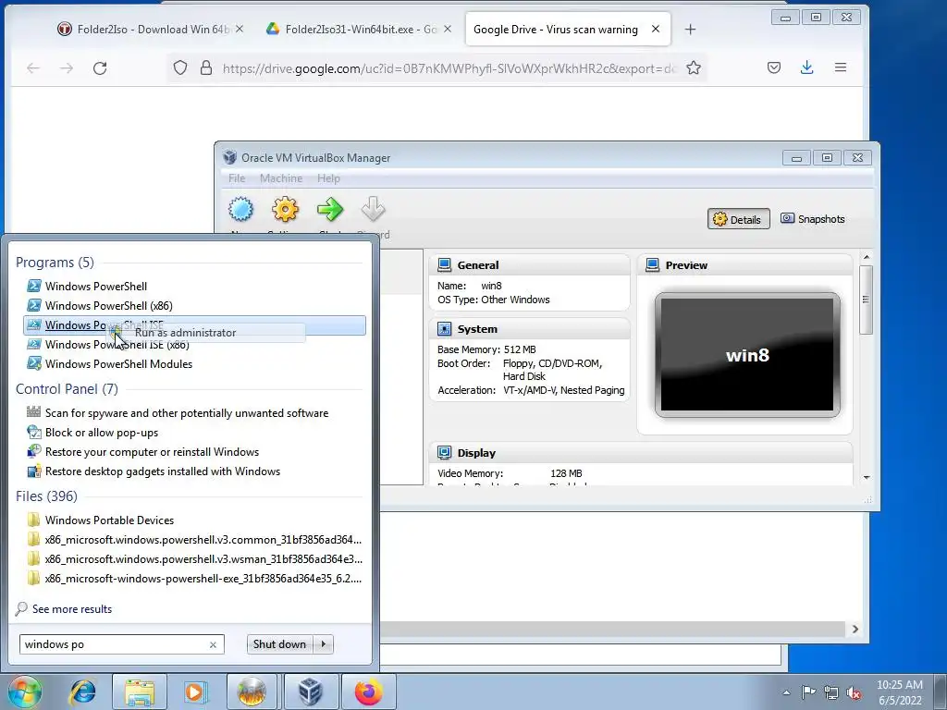The width and height of the screenshot is (947, 710).
Task: Open the Firefox hamburger menu
Action: pos(840,67)
